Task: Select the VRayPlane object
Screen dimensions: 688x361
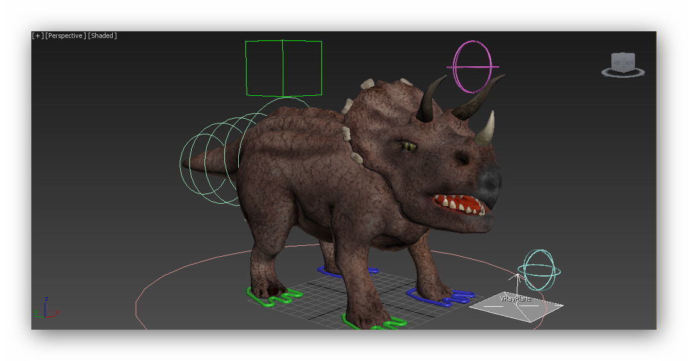Action: pyautogui.click(x=516, y=307)
